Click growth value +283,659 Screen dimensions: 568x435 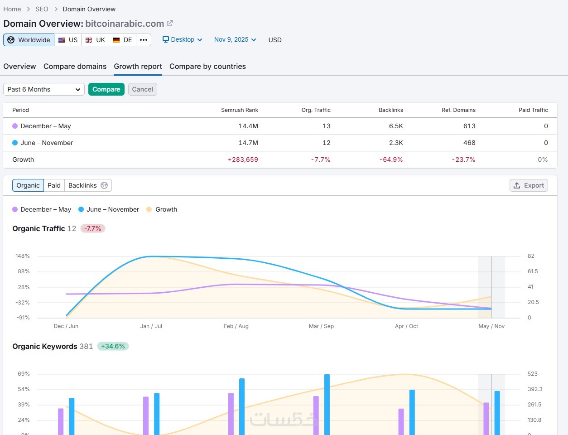click(243, 159)
